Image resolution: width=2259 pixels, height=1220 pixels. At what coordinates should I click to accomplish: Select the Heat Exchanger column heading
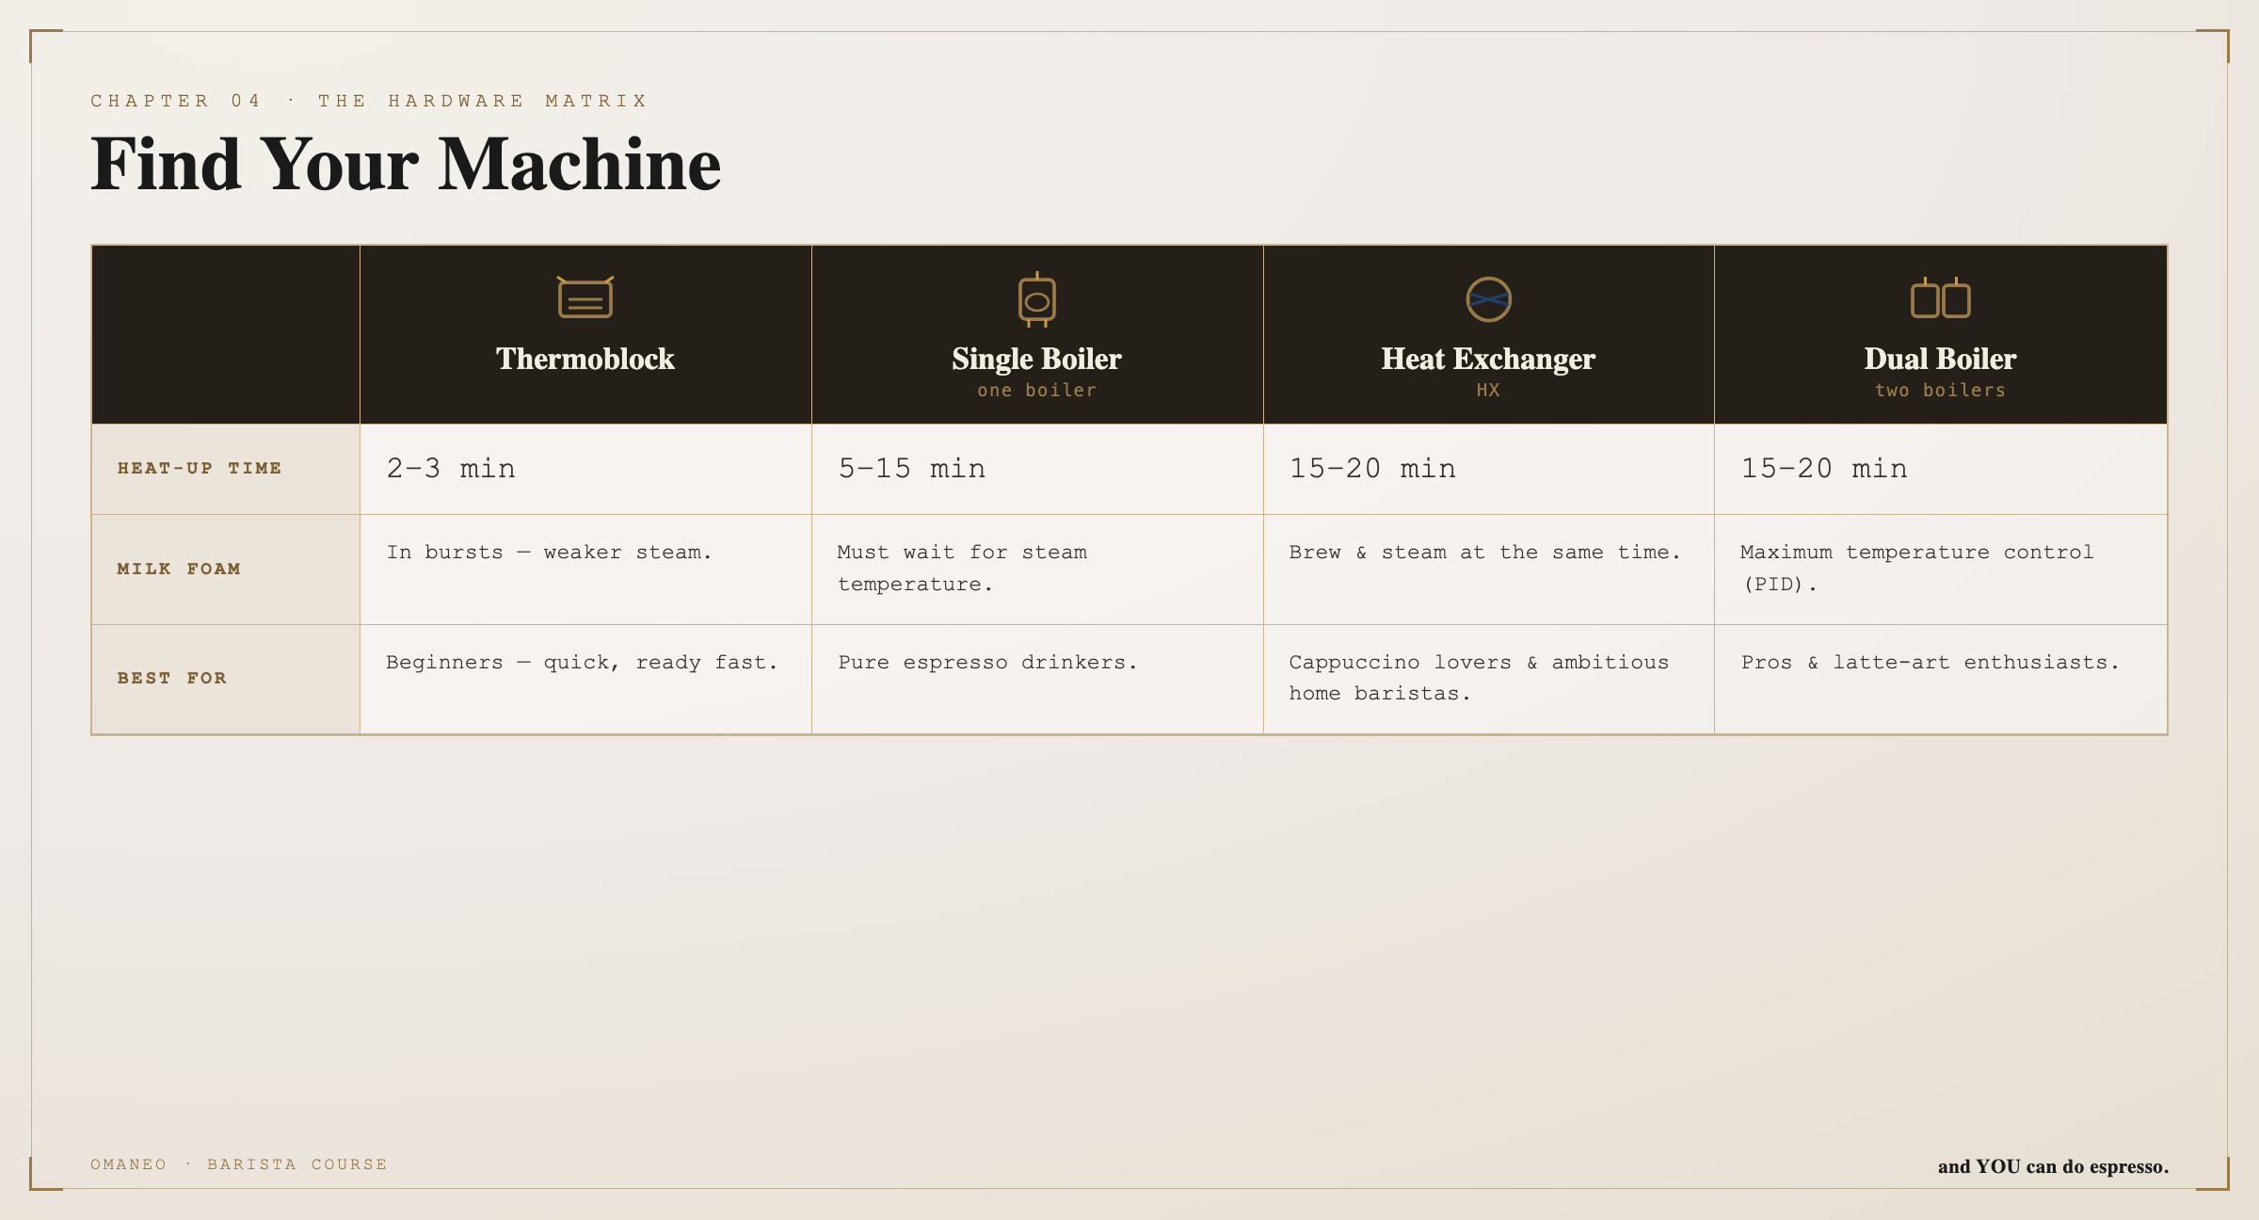(1488, 359)
